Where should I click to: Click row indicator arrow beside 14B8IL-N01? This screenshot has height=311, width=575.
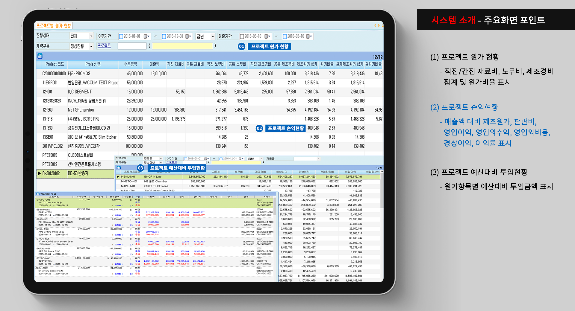point(118,177)
